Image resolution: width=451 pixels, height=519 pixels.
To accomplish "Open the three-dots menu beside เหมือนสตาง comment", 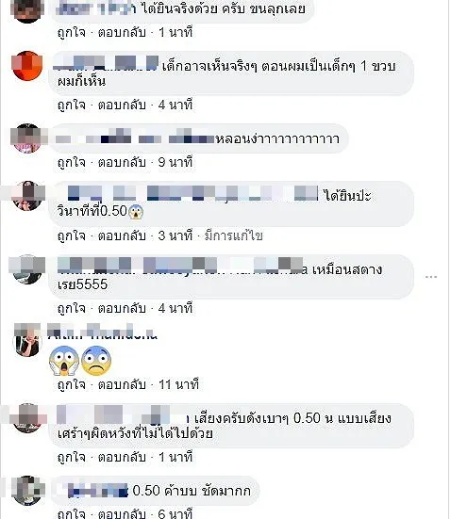I will pyautogui.click(x=431, y=277).
